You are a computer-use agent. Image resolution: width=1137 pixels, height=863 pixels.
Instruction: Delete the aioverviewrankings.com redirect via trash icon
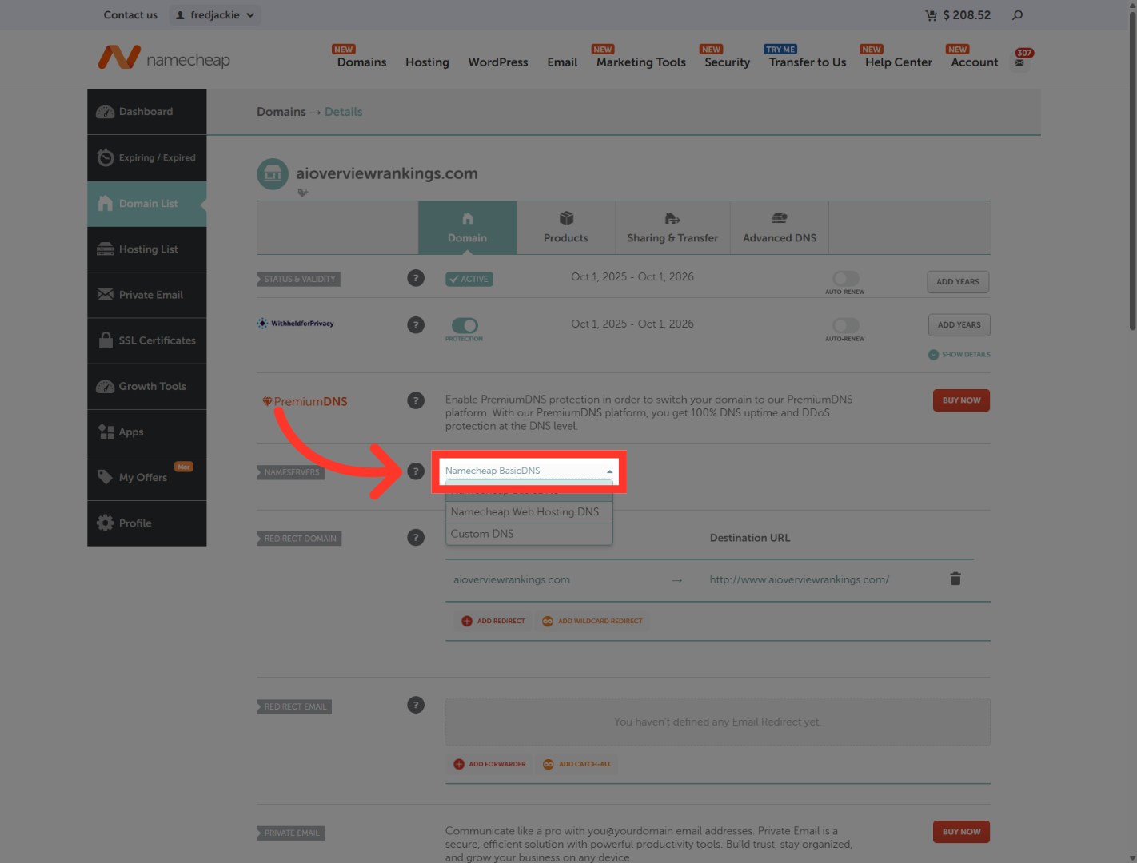(x=955, y=579)
